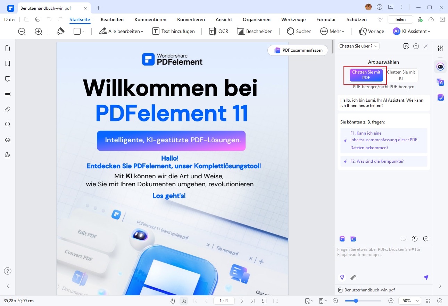Open the Suchen search tool

[x=299, y=31]
